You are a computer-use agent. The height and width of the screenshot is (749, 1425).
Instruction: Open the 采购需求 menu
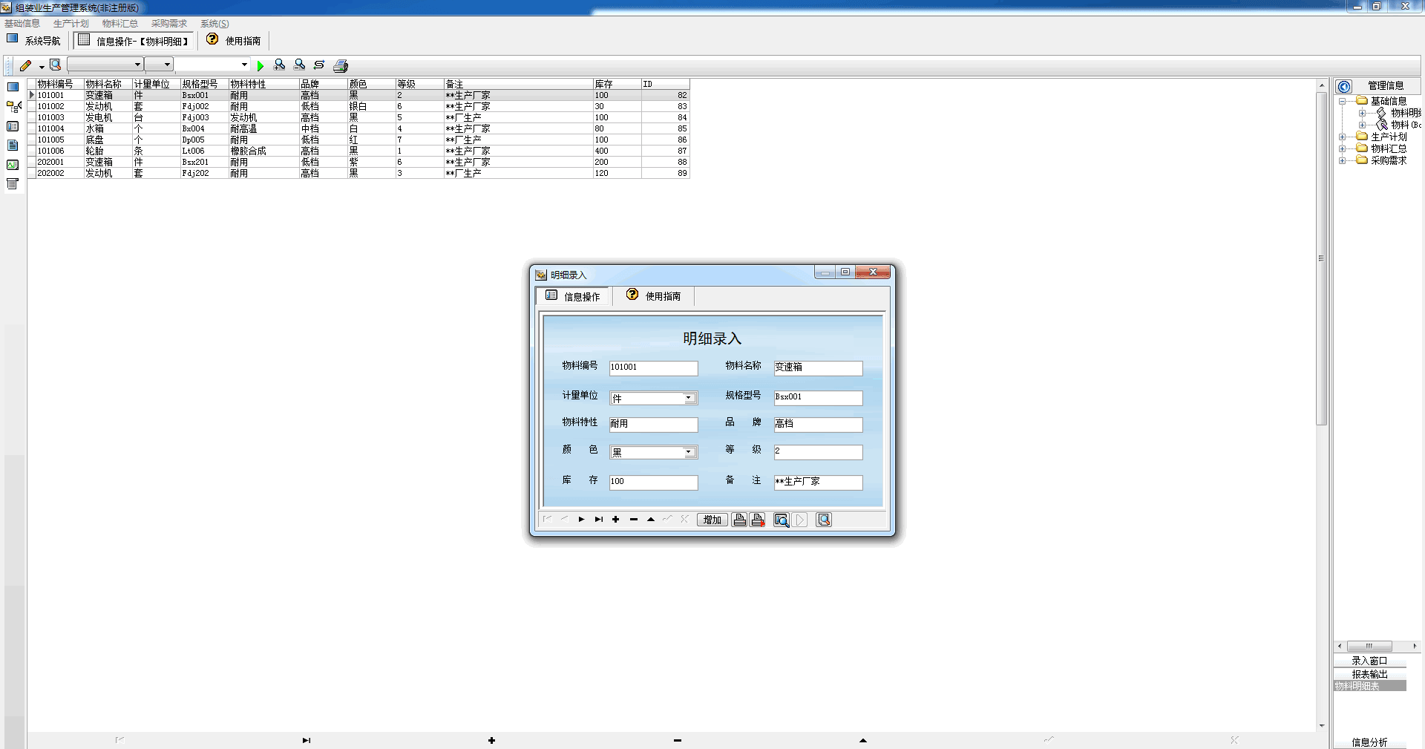pyautogui.click(x=169, y=24)
